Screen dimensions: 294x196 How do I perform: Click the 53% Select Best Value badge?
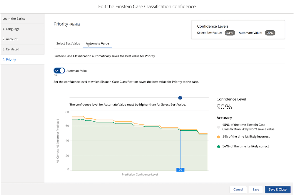pyautogui.click(x=230, y=33)
